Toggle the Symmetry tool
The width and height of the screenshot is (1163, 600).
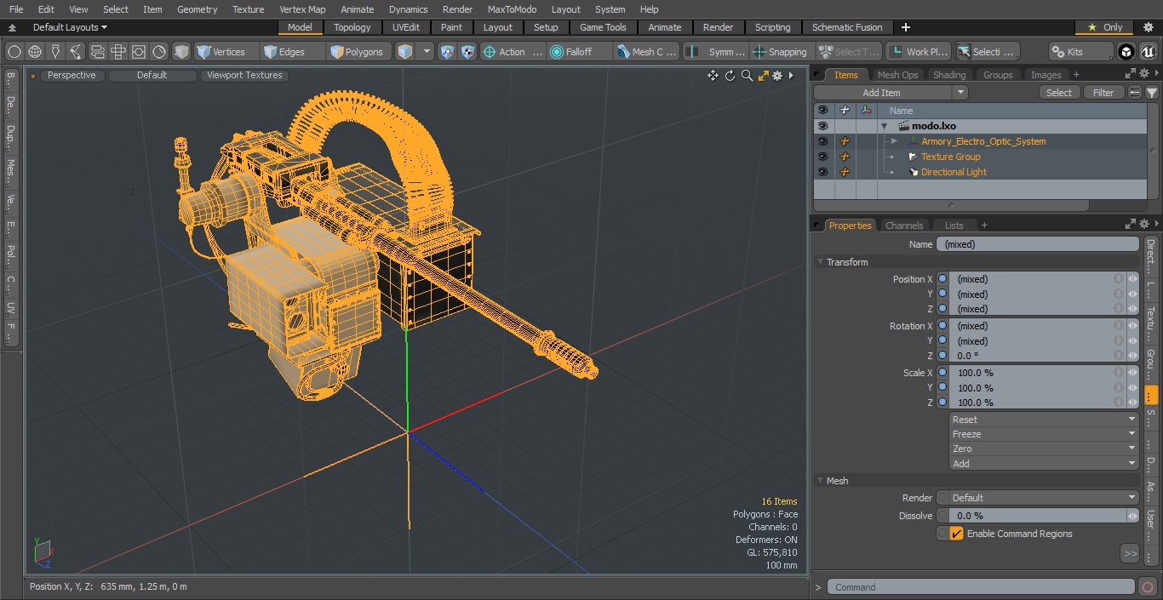(x=717, y=52)
